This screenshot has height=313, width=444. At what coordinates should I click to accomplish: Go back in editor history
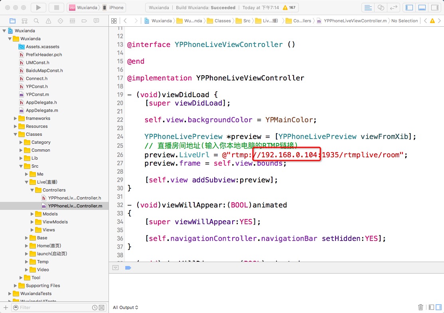(125, 21)
